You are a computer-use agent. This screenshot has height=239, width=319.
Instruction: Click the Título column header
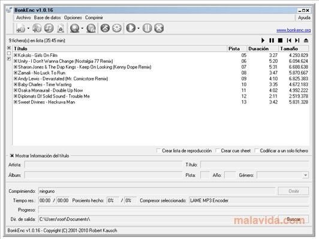[x=120, y=49]
